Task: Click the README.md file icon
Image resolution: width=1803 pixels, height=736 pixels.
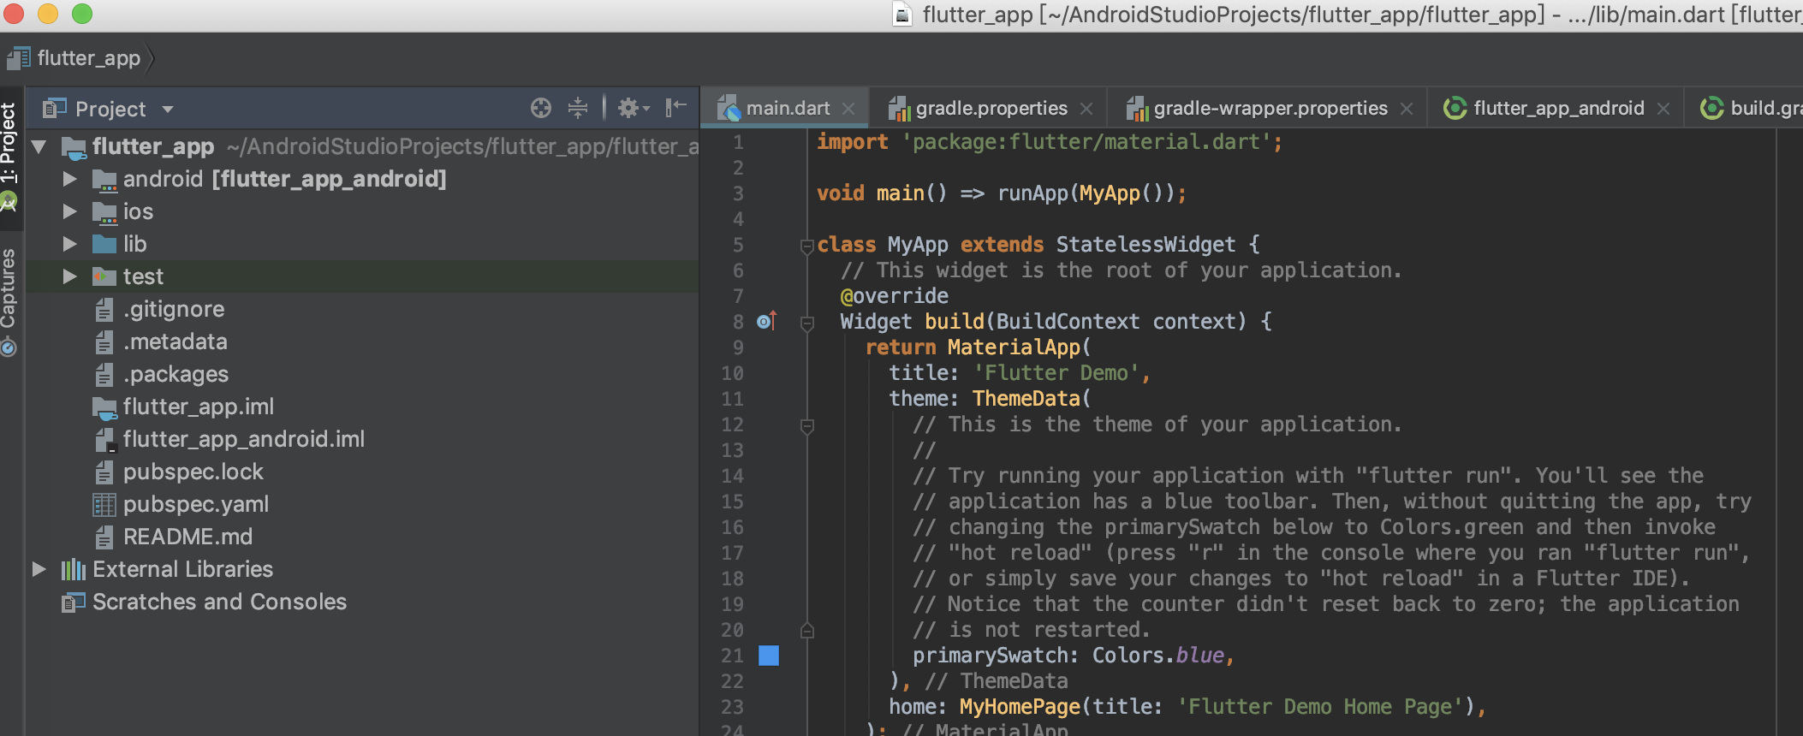Action: click(x=104, y=537)
